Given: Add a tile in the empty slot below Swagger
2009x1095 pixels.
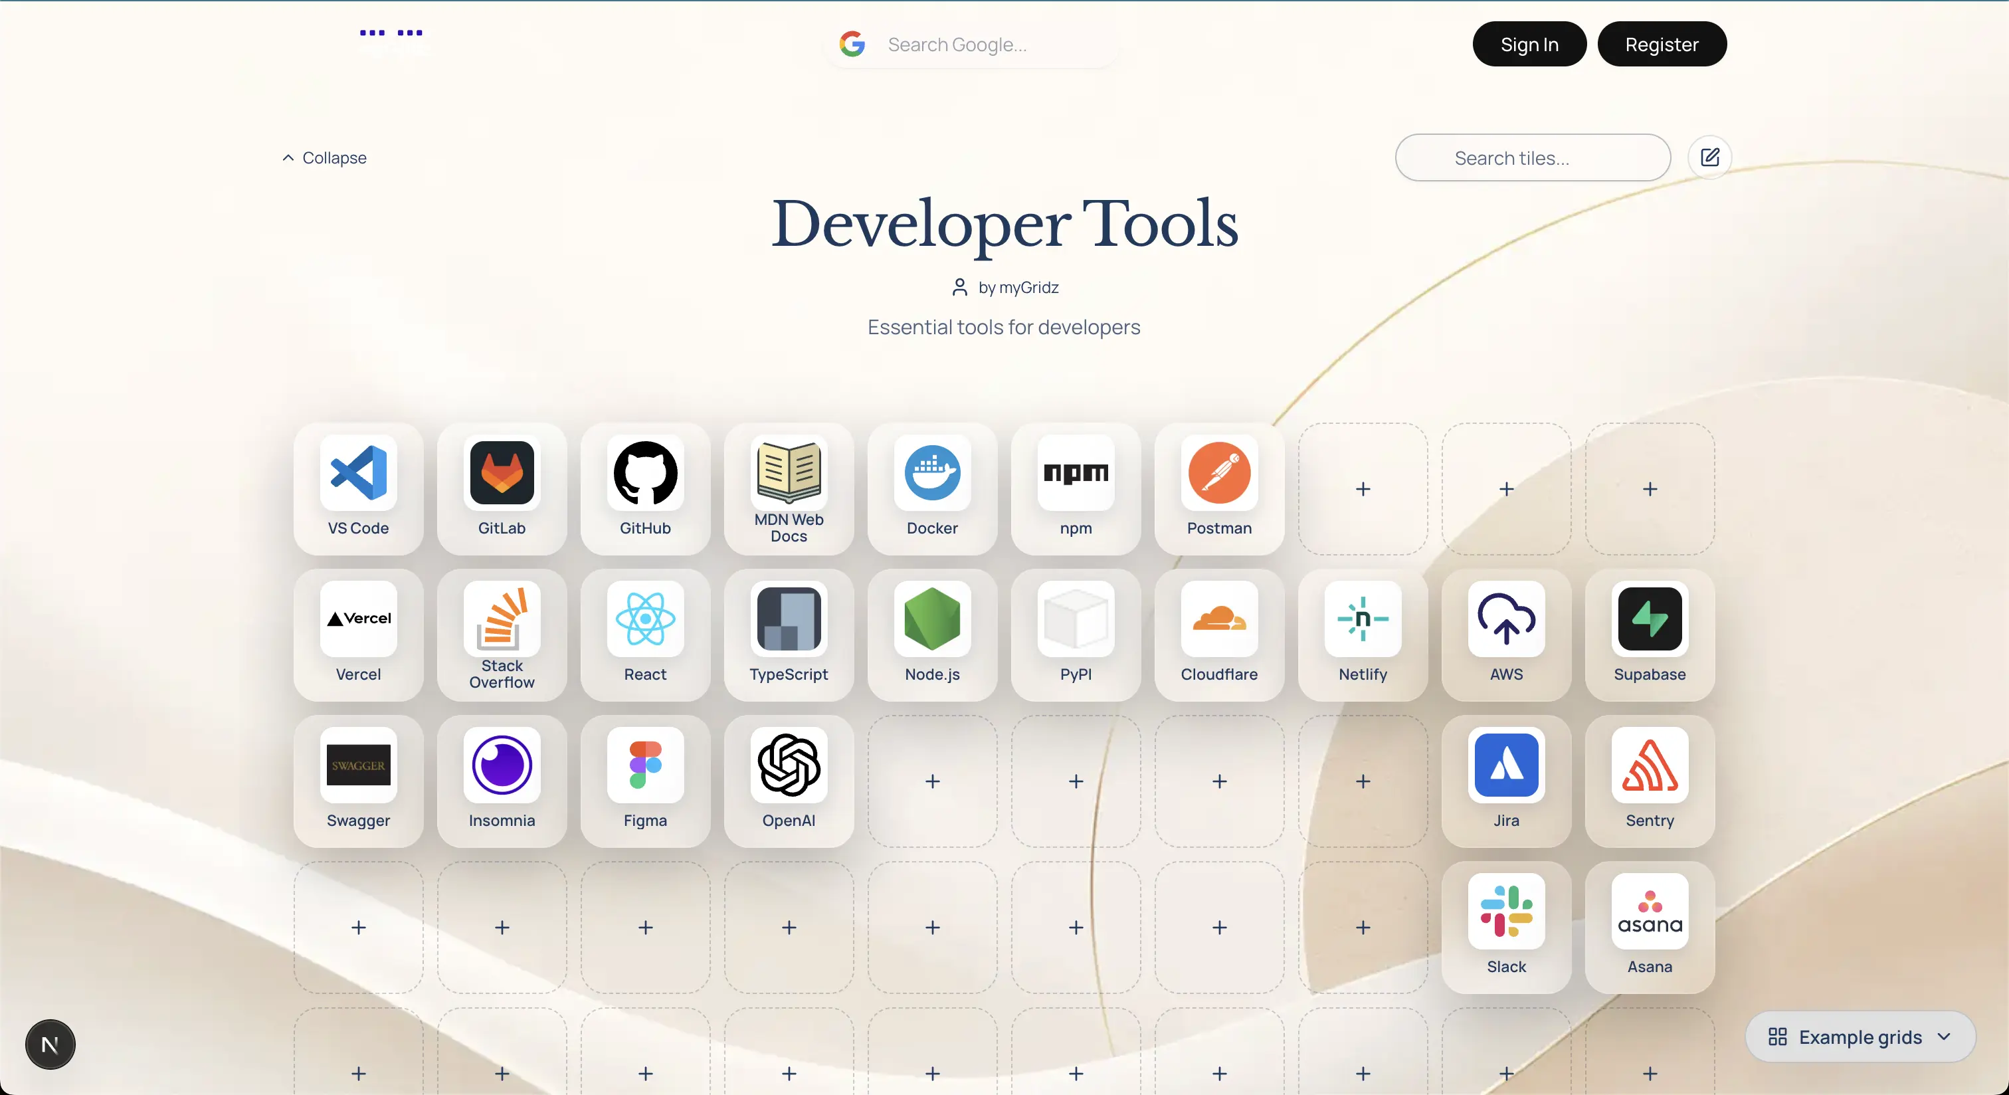Looking at the screenshot, I should click(x=358, y=928).
